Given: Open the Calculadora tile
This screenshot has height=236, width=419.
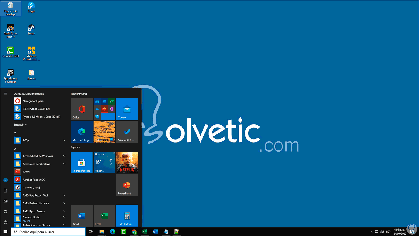Looking at the screenshot, I should pos(127,216).
